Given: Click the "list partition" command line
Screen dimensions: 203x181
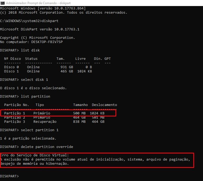Looking at the screenshot, I should 25,97.
